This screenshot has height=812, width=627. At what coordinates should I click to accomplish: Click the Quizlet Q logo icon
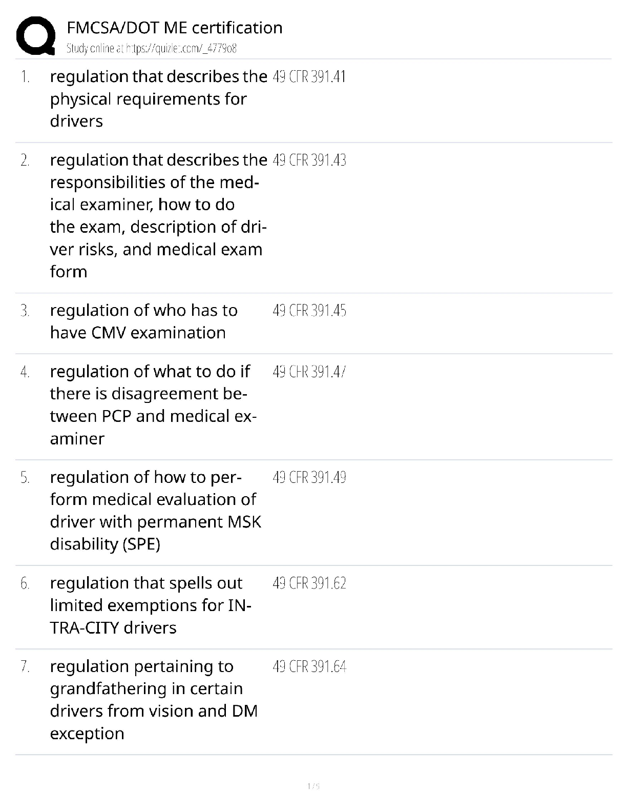tap(36, 36)
